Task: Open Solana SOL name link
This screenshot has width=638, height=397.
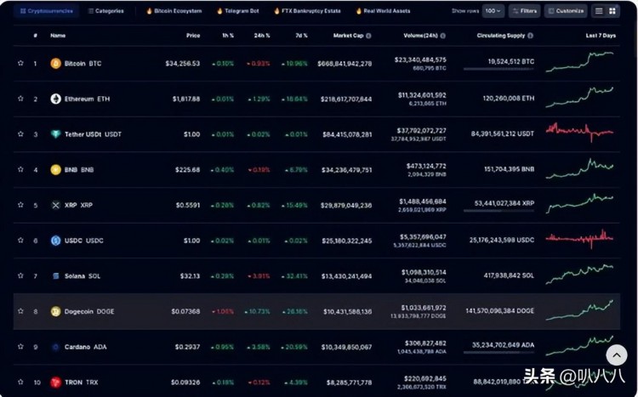Action: [83, 276]
